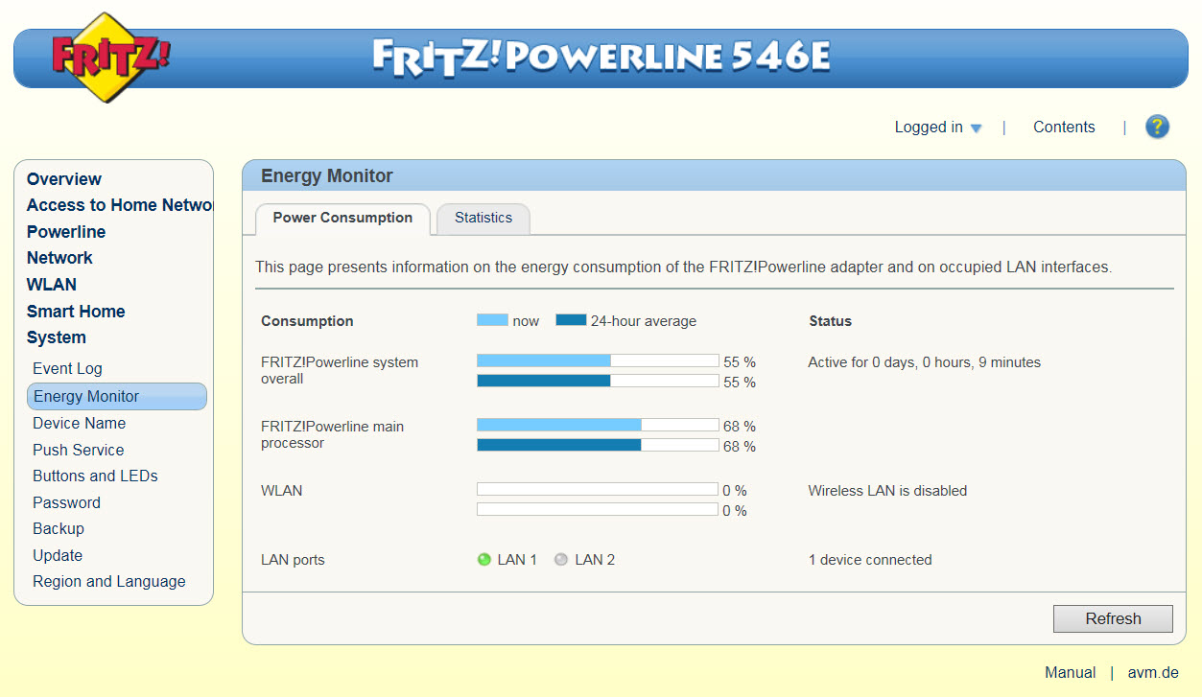Click the dark blue 24-hour average swatch
The width and height of the screenshot is (1202, 697).
click(x=571, y=320)
